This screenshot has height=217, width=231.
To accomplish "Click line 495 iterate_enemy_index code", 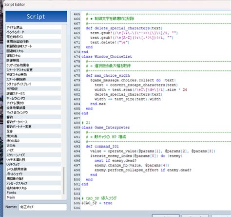I will [x=136, y=156].
